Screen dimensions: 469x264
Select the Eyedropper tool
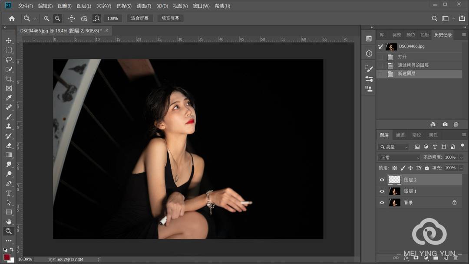point(9,98)
